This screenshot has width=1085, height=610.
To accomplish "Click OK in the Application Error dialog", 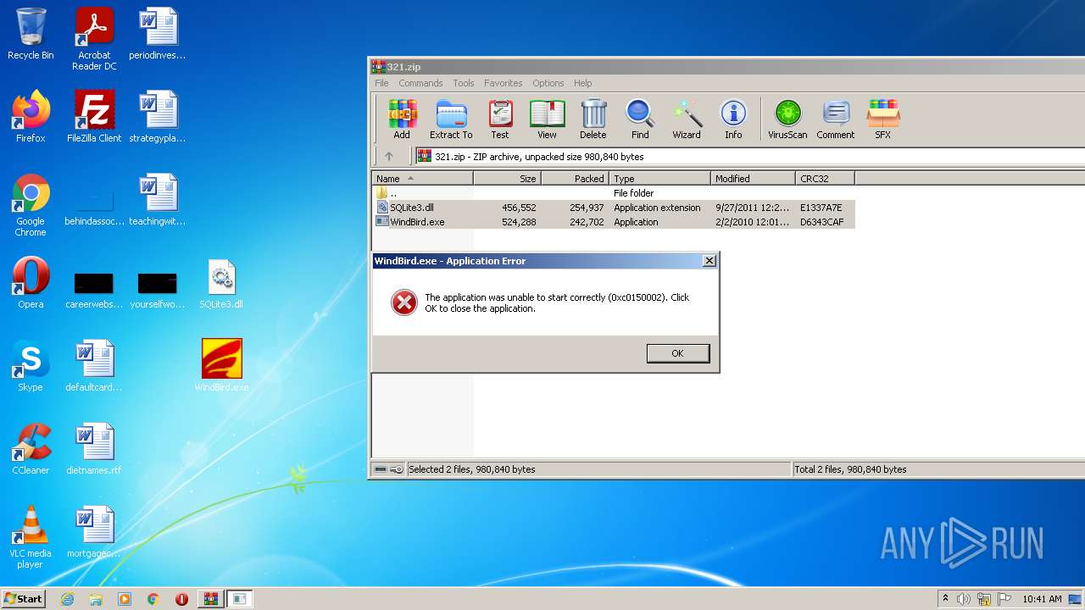I will (x=677, y=353).
